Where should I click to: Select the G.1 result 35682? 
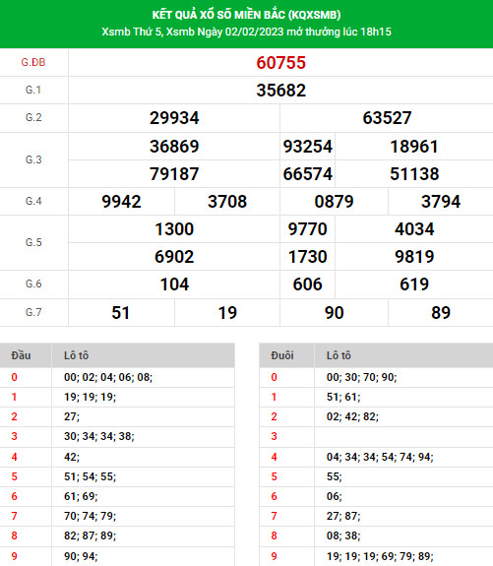[x=280, y=91]
